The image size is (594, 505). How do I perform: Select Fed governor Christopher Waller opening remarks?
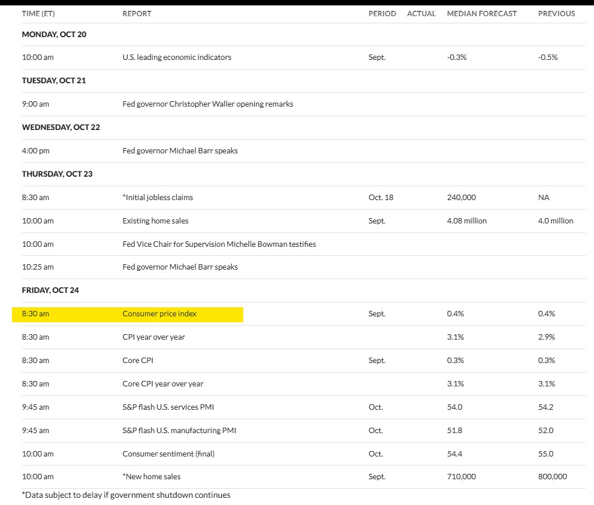(208, 104)
